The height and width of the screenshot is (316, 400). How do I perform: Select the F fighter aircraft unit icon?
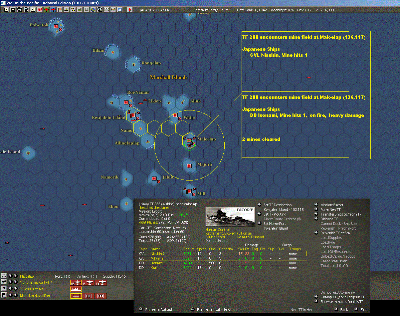click(88, 283)
